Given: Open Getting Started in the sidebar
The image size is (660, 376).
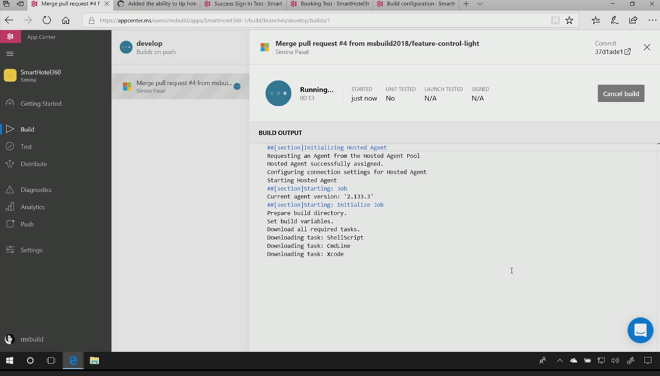Looking at the screenshot, I should point(41,104).
